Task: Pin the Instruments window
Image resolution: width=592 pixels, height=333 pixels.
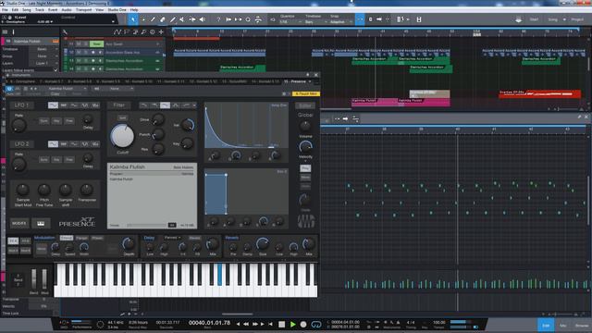Action: [x=308, y=75]
